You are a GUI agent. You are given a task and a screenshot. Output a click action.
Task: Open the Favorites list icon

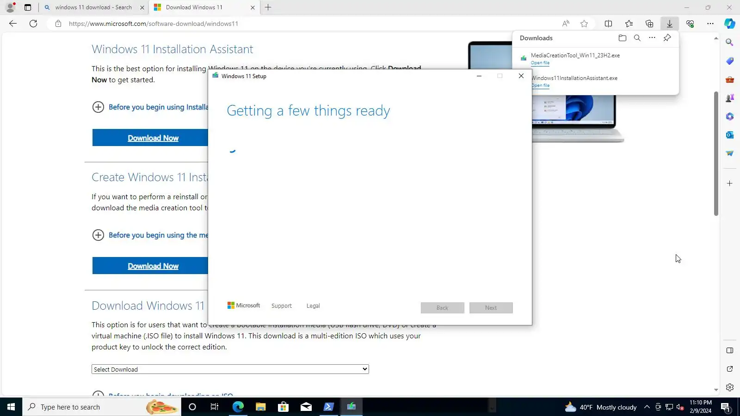(629, 24)
